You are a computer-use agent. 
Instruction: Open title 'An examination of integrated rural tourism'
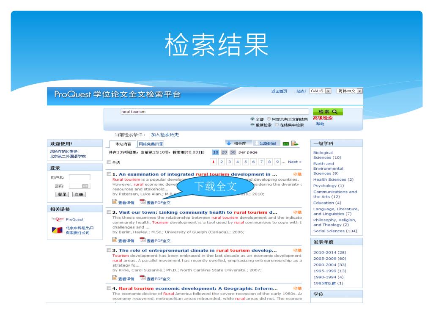198,174
